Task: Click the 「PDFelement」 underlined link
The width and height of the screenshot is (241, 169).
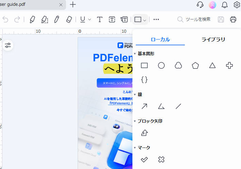Action: (120, 103)
